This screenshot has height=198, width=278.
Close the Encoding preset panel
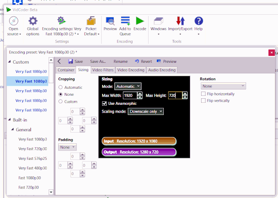pyautogui.click(x=271, y=52)
